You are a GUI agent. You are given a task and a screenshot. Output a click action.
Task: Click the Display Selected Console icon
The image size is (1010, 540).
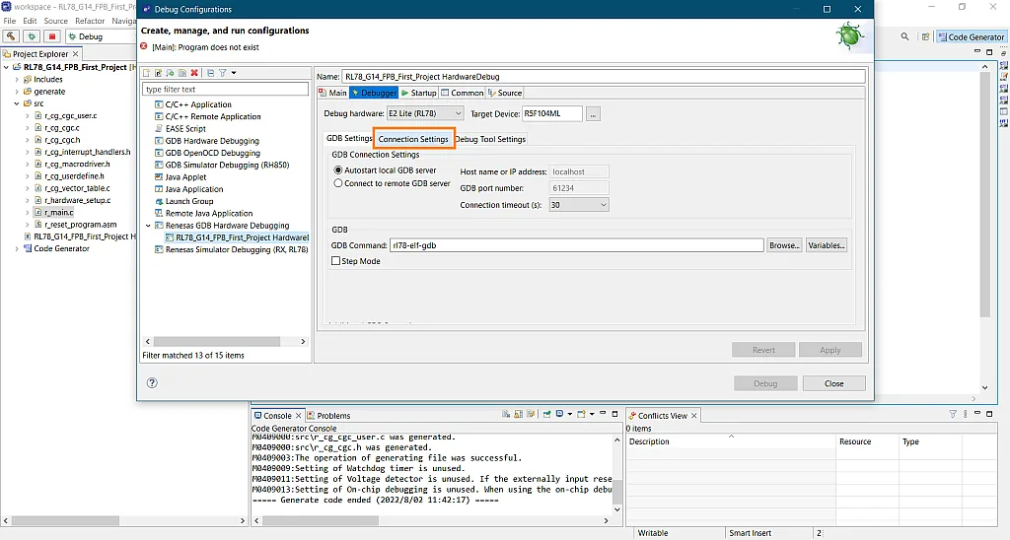pos(560,415)
